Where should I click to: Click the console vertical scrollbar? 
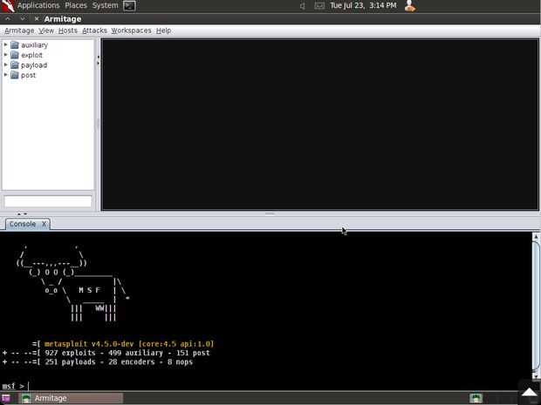[x=536, y=307]
